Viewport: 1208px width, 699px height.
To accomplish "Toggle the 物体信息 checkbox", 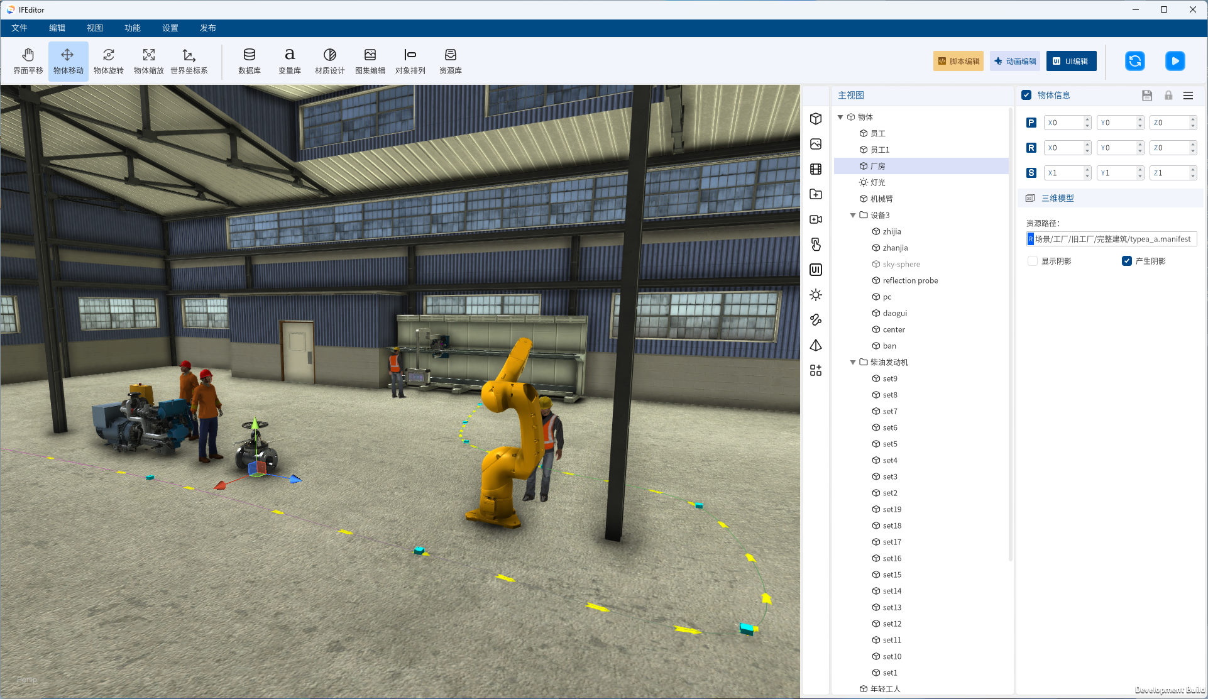I will 1026,95.
